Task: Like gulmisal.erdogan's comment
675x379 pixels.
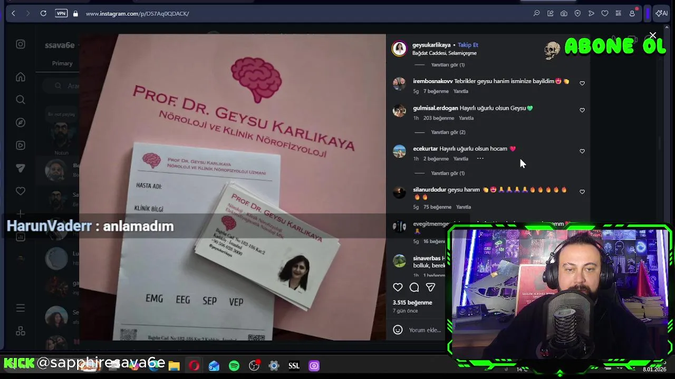Action: (x=582, y=110)
